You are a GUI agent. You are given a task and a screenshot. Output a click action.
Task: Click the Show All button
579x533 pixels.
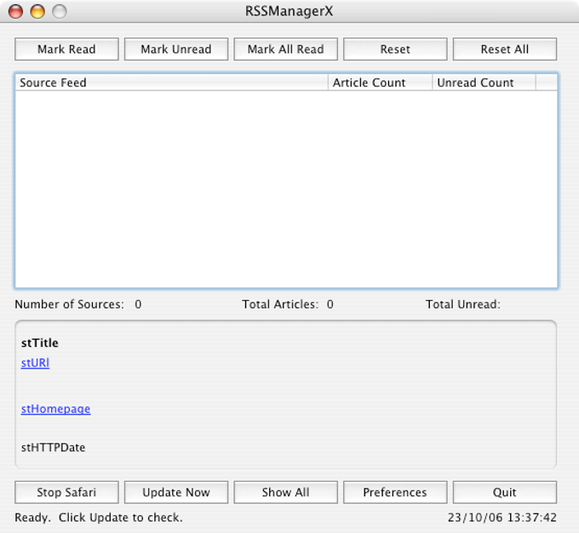[x=285, y=492]
